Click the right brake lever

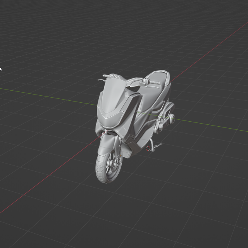[x=152, y=87]
